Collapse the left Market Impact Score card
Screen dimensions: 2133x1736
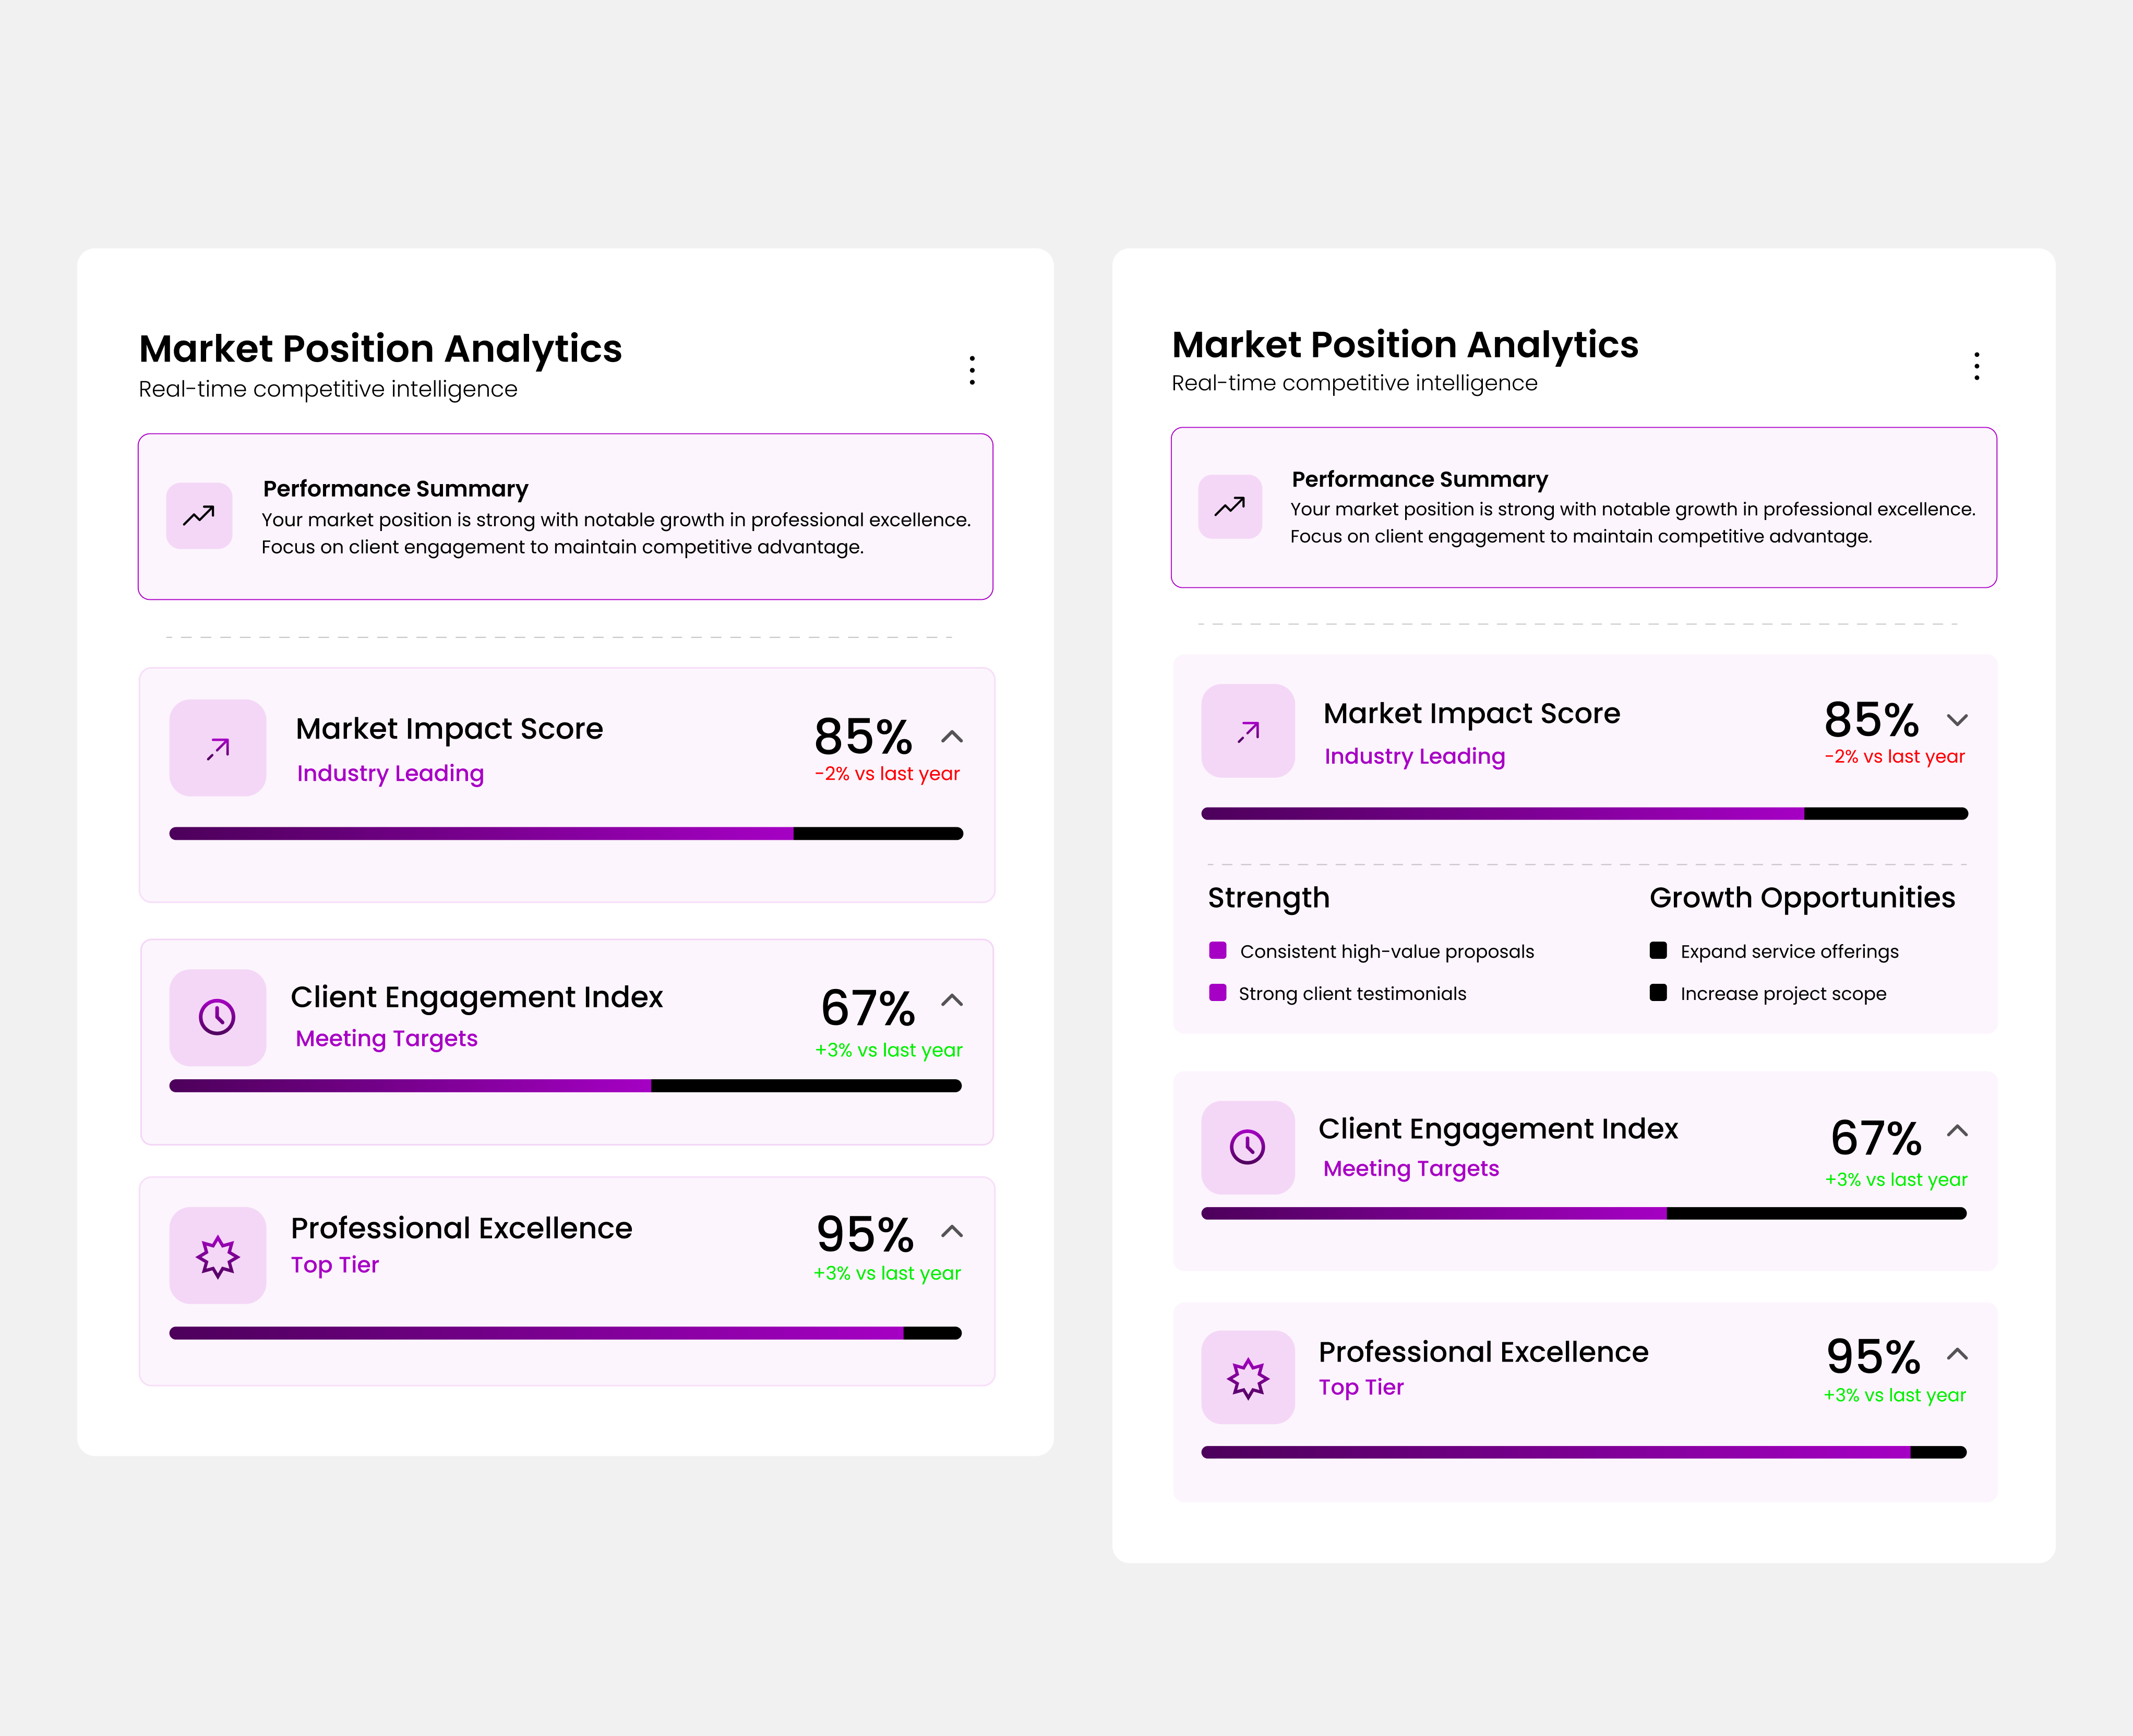point(951,737)
